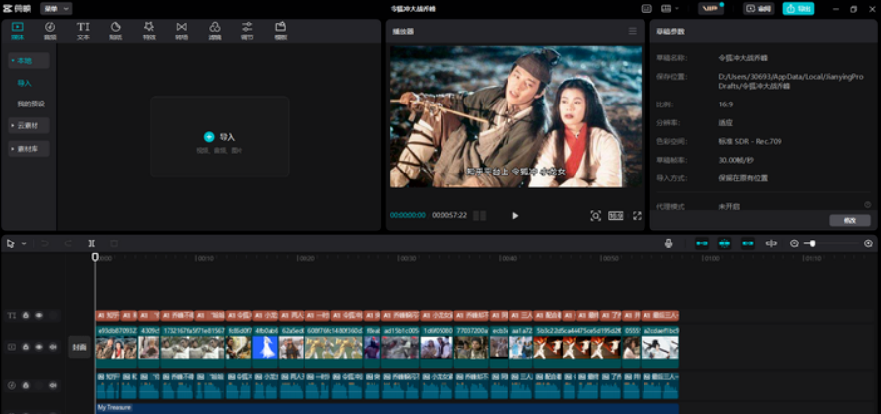Open the 媒体 media tab
This screenshot has width=881, height=414.
point(17,31)
